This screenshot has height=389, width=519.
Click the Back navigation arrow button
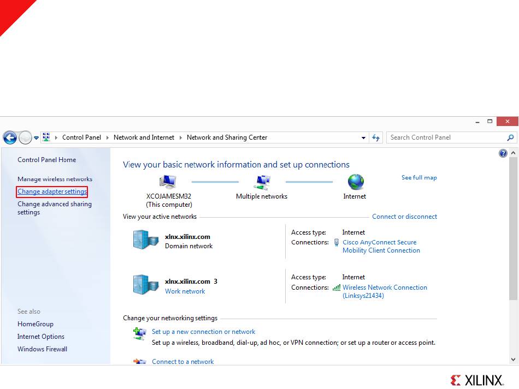tap(10, 137)
